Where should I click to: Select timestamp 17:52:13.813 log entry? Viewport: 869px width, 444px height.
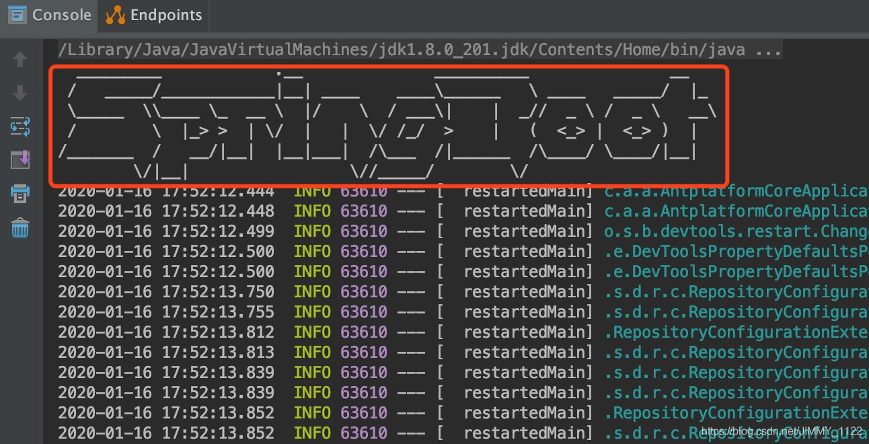point(166,353)
